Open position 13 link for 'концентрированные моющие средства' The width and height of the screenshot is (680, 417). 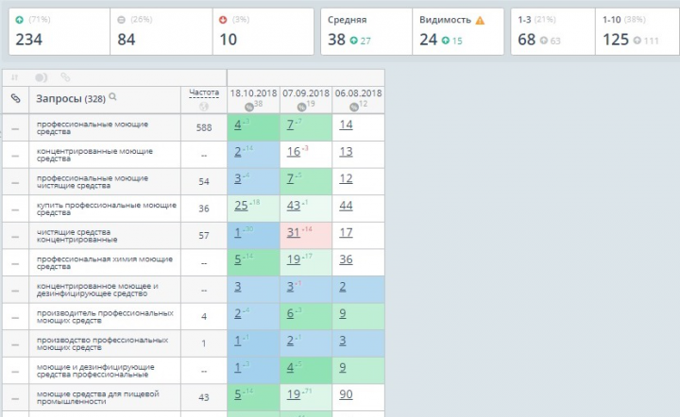[x=346, y=152]
